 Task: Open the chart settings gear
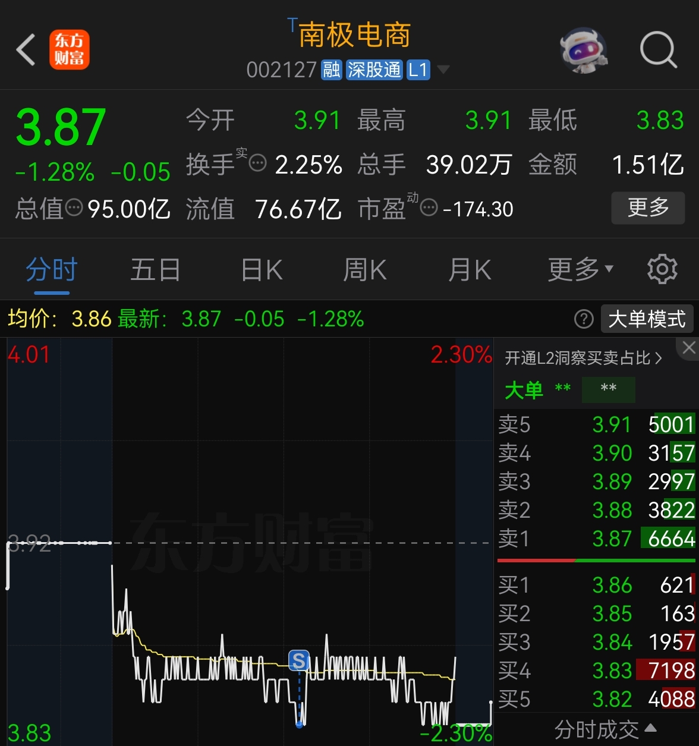pos(662,269)
